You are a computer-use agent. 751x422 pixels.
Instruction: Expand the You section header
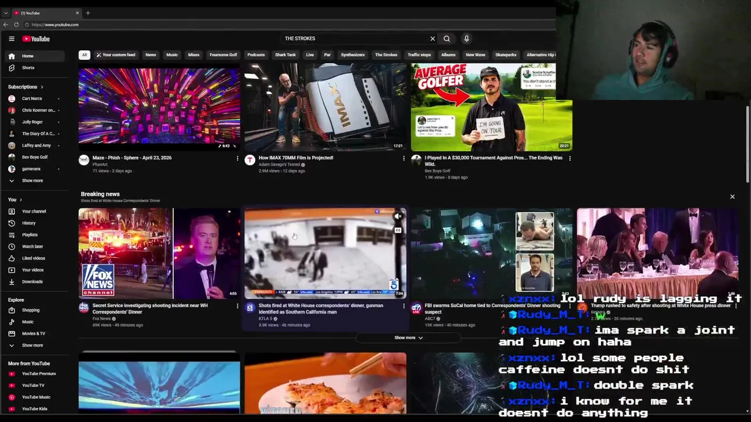[x=15, y=200]
